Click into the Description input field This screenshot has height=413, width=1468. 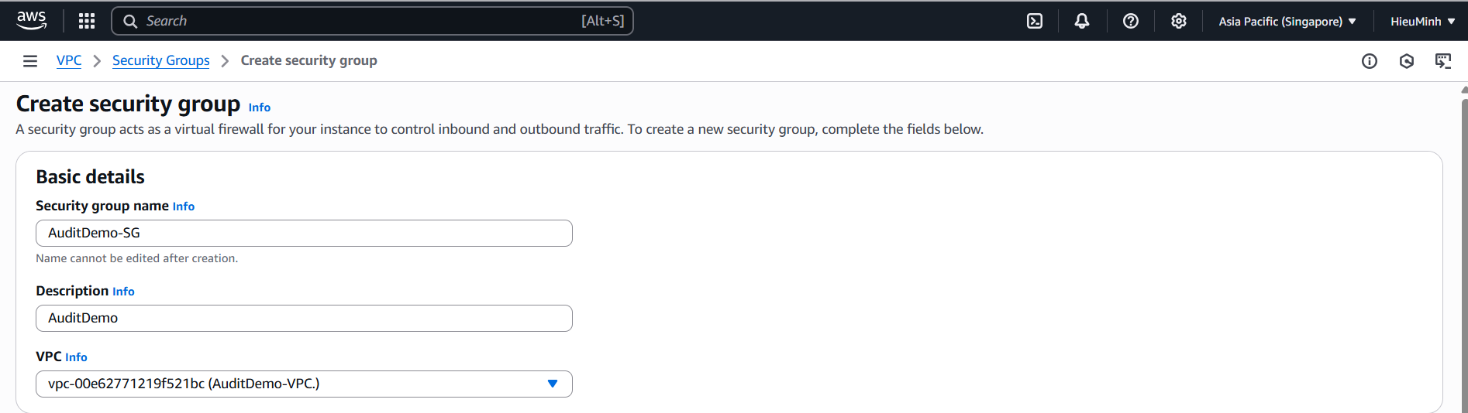(304, 318)
